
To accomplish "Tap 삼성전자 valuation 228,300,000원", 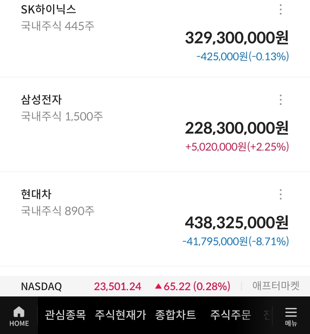I will click(237, 128).
